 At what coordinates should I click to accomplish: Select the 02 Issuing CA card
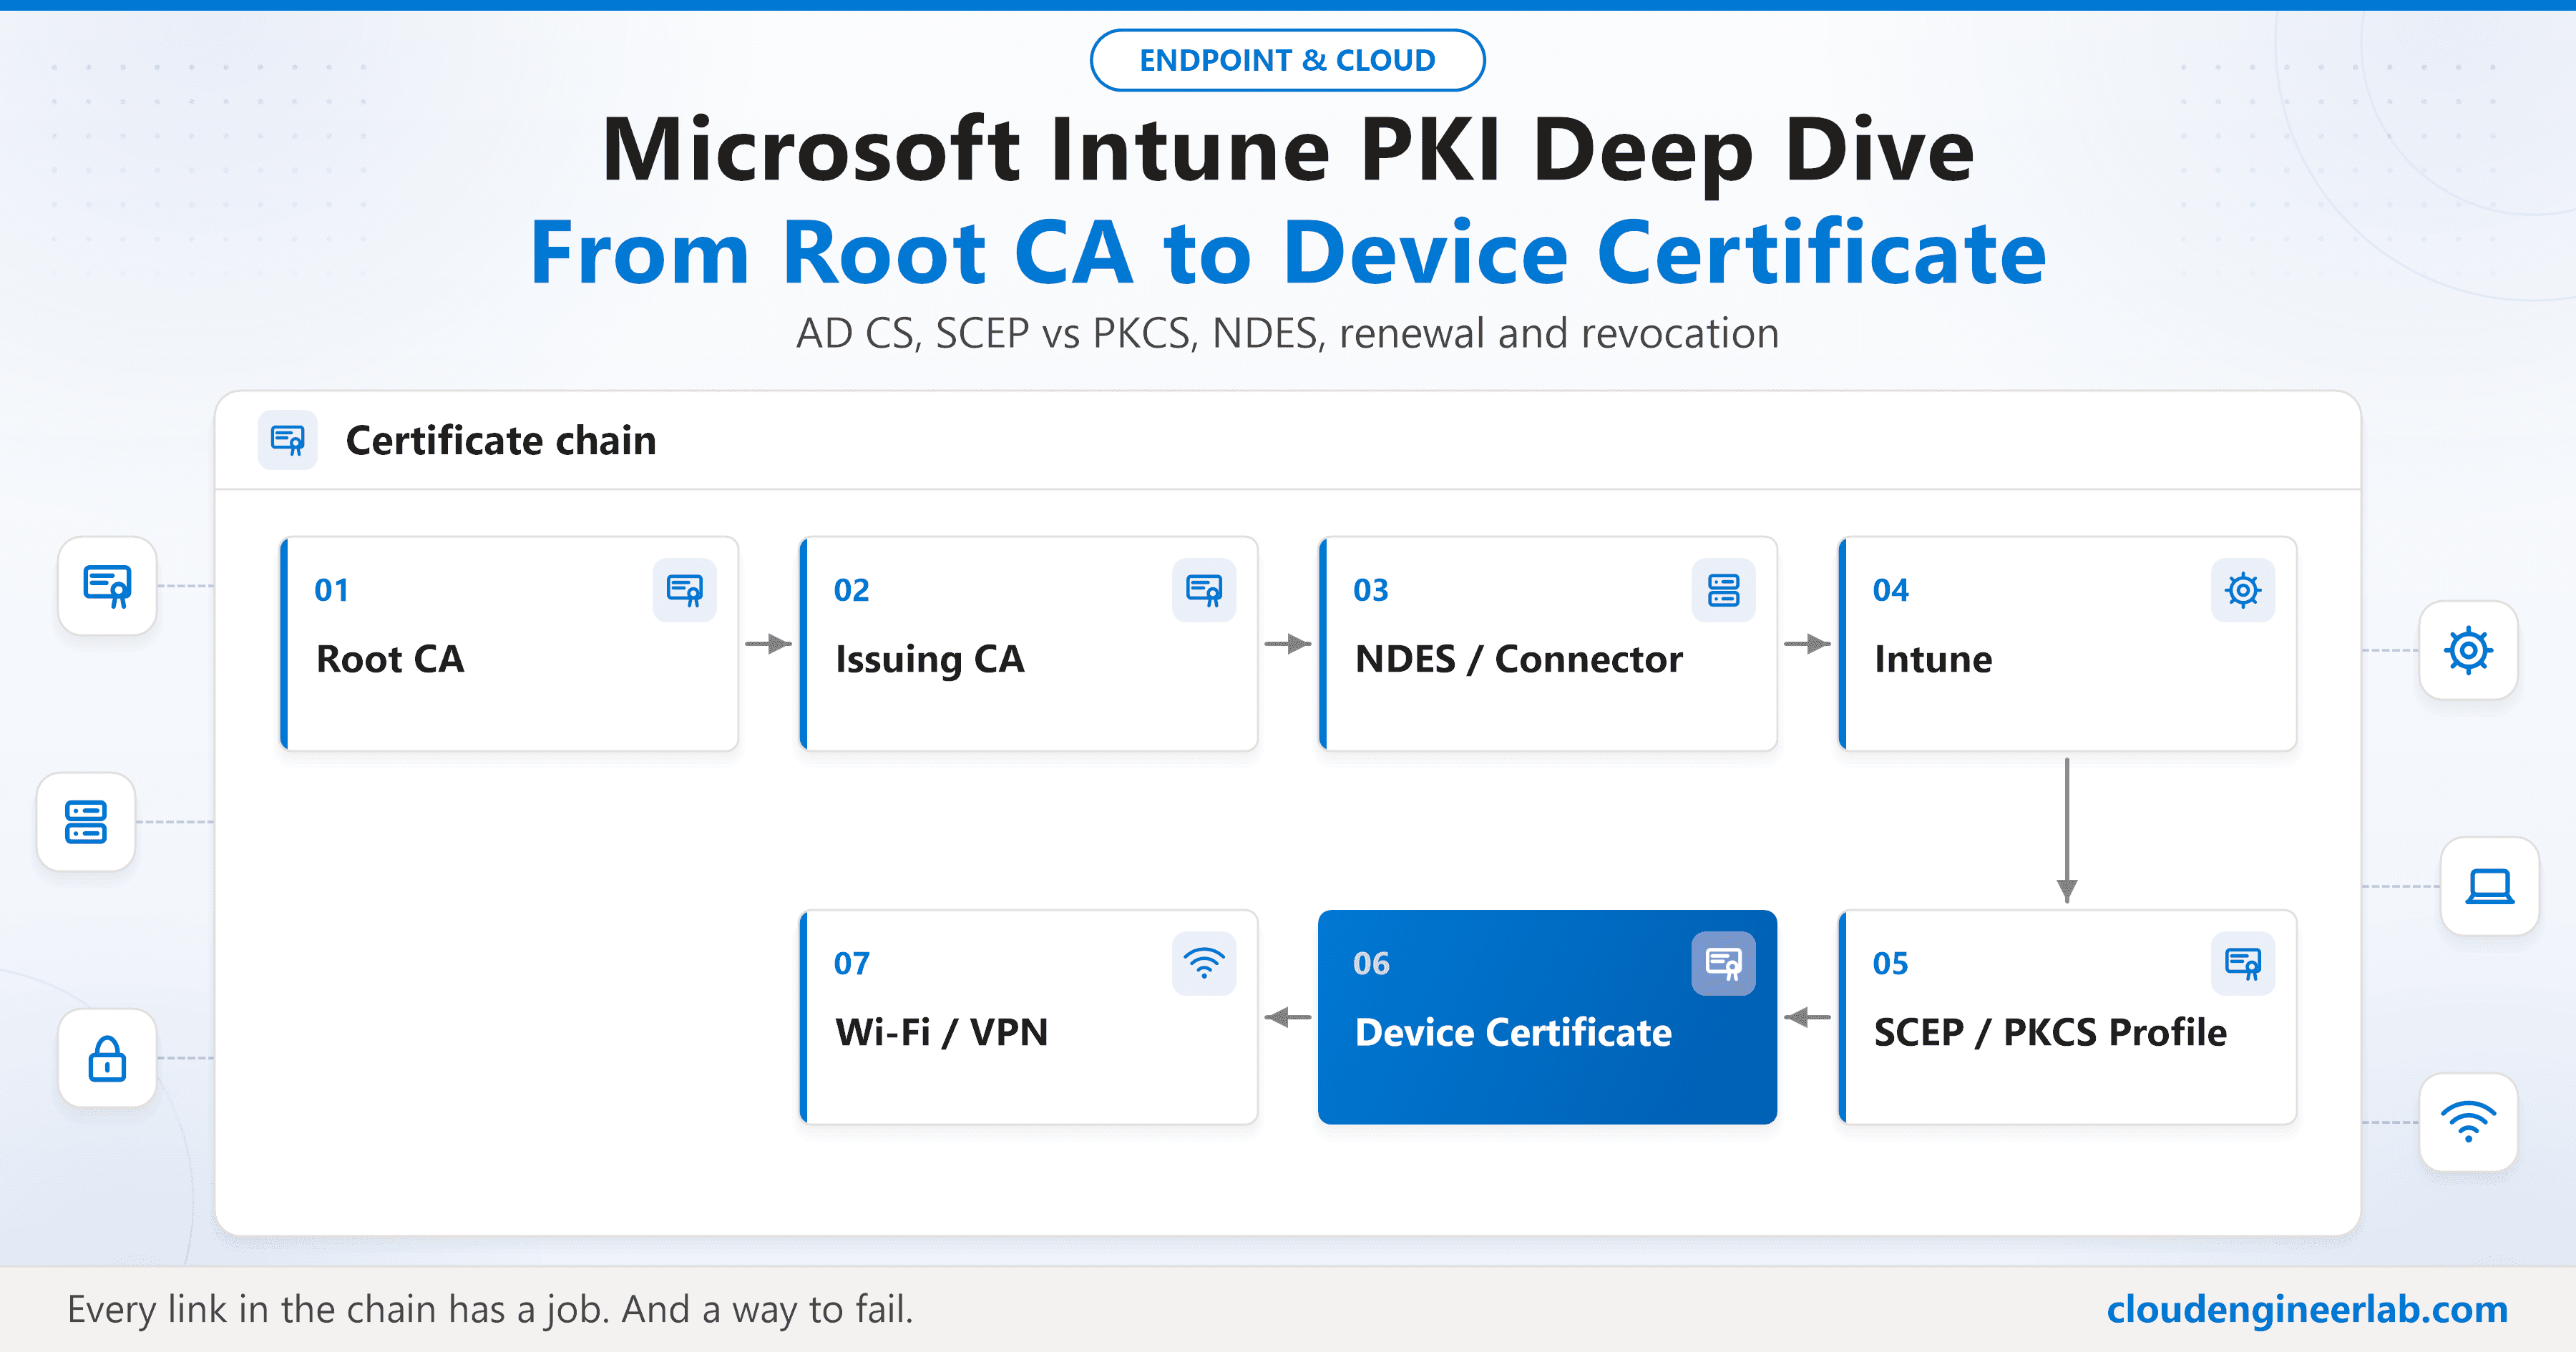[1028, 644]
